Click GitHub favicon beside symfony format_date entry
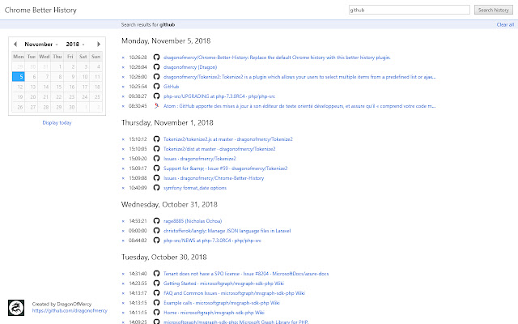This screenshot has width=518, height=324. [156, 188]
